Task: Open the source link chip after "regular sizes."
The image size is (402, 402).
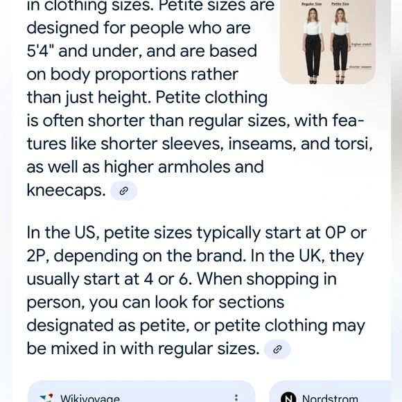Action: tap(277, 349)
